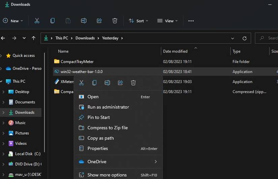Click the New button
278x179 pixels.
(13, 21)
